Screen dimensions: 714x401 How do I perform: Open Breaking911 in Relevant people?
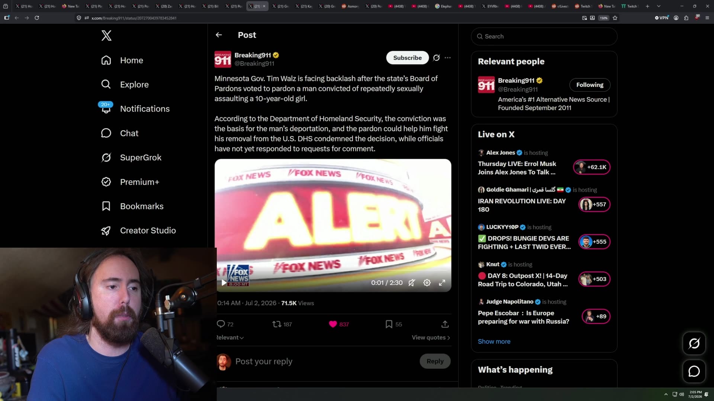tap(516, 81)
